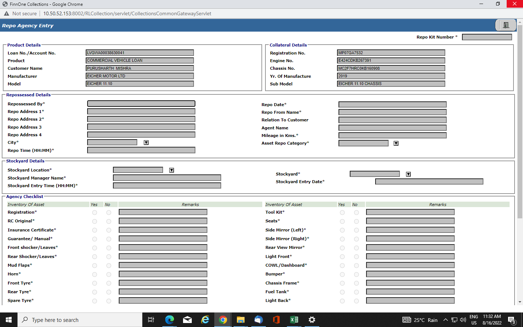This screenshot has width=523, height=327.
Task: Click the page's vertical scrollbar down arrow
Action: tap(520, 302)
